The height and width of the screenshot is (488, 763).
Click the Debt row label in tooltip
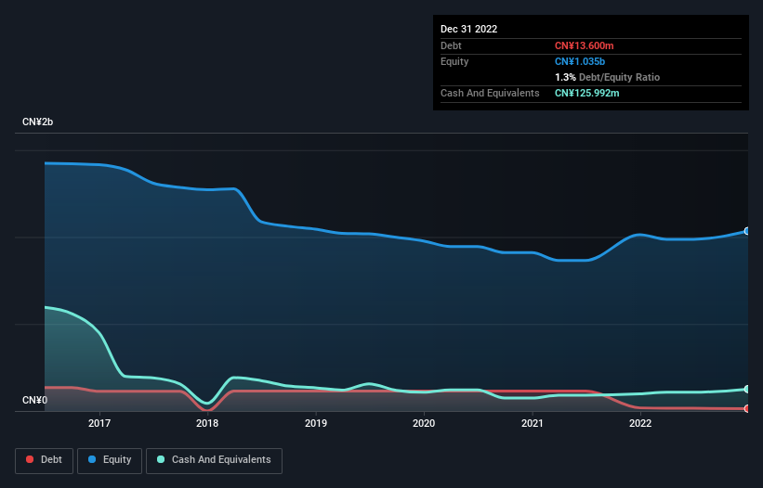[451, 45]
